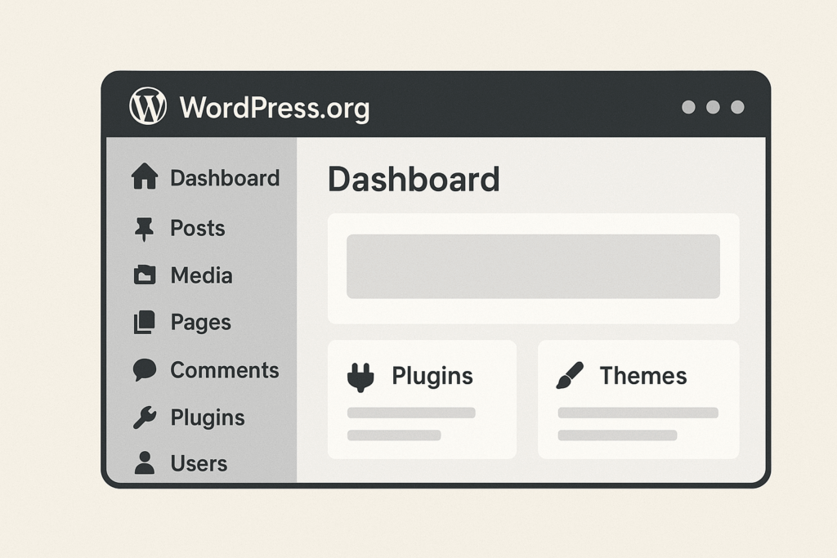Select the Media sidebar menu label
The width and height of the screenshot is (837, 558).
pyautogui.click(x=201, y=276)
